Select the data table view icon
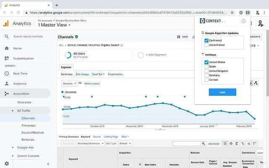Screen dimensions: 269x168 [225, 144]
